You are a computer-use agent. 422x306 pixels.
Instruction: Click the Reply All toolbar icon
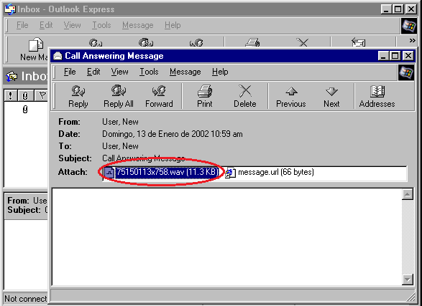119,97
